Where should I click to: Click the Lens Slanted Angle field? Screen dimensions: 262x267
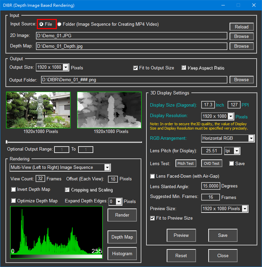coord(211,186)
